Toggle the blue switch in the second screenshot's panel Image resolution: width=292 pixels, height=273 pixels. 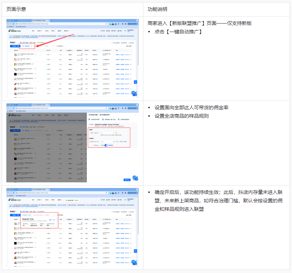click(x=106, y=145)
